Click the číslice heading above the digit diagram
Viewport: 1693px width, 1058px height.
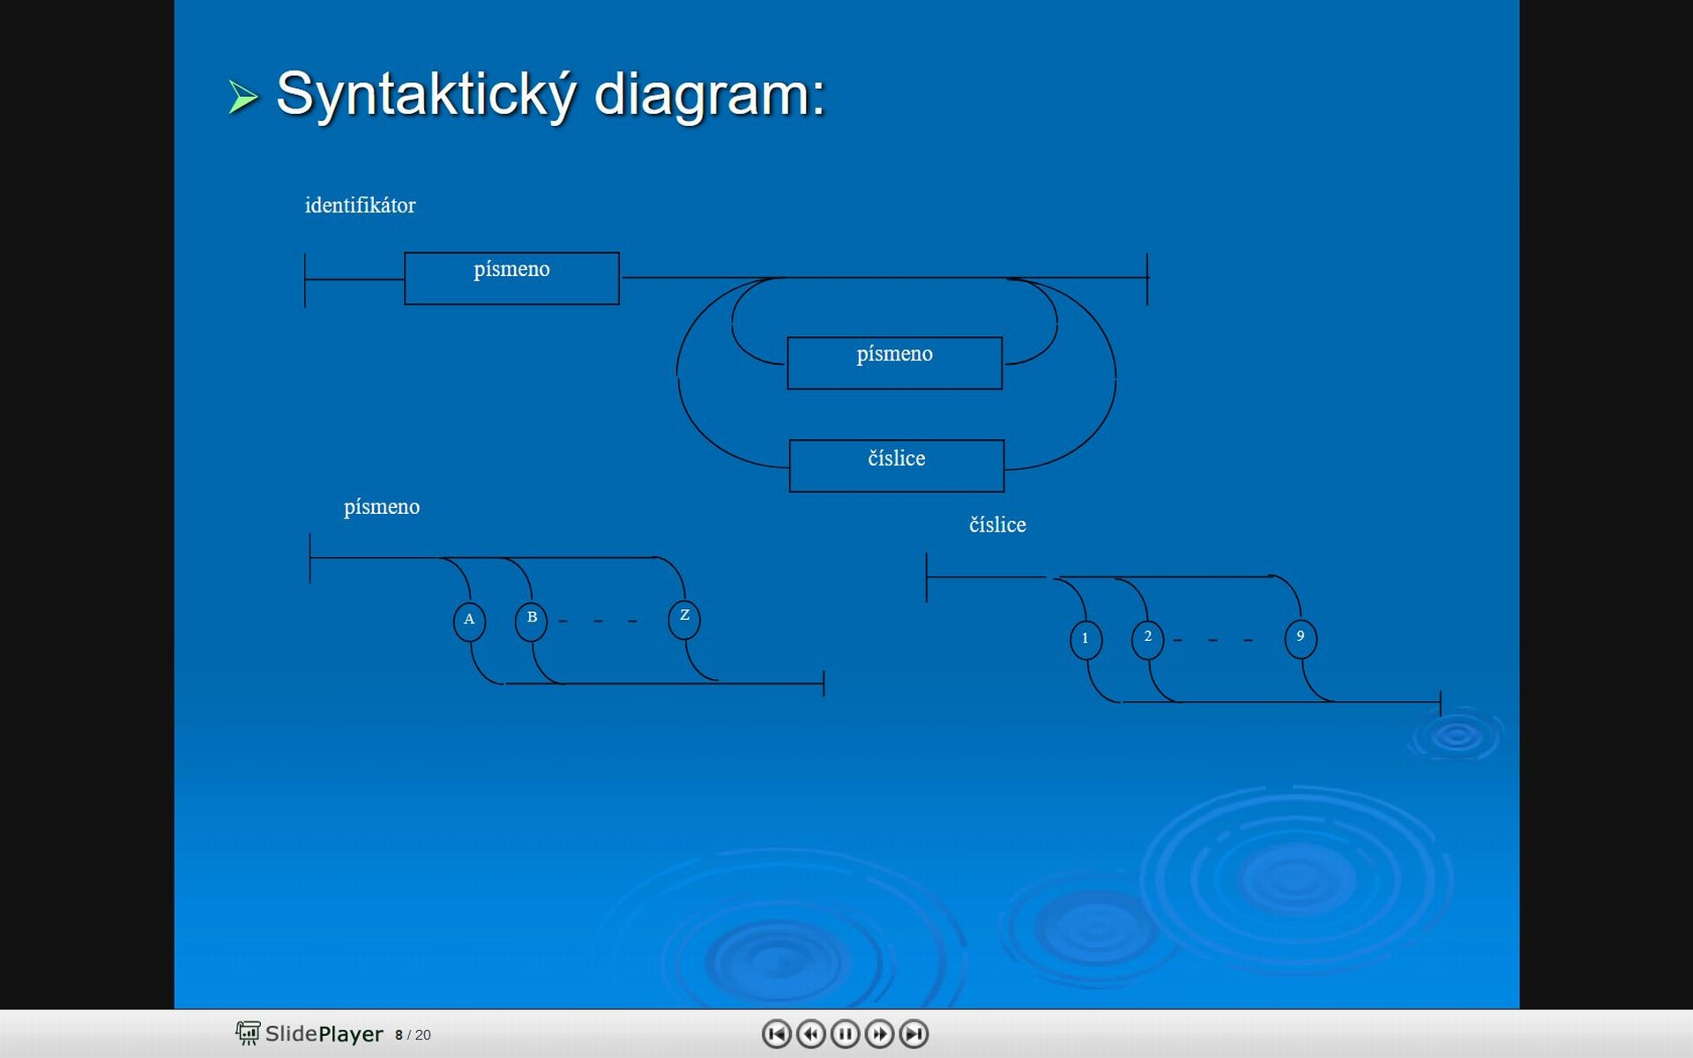coord(997,525)
